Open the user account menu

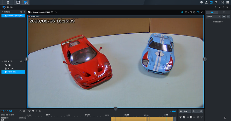[206, 2]
